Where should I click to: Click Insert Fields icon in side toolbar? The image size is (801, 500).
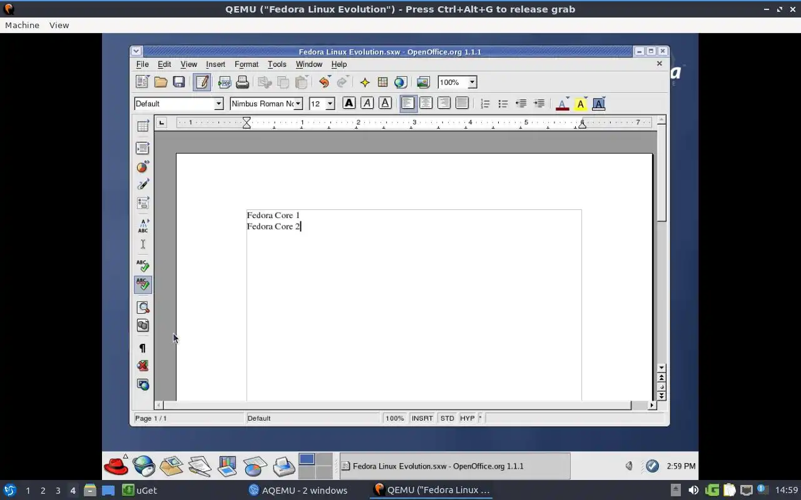click(143, 148)
